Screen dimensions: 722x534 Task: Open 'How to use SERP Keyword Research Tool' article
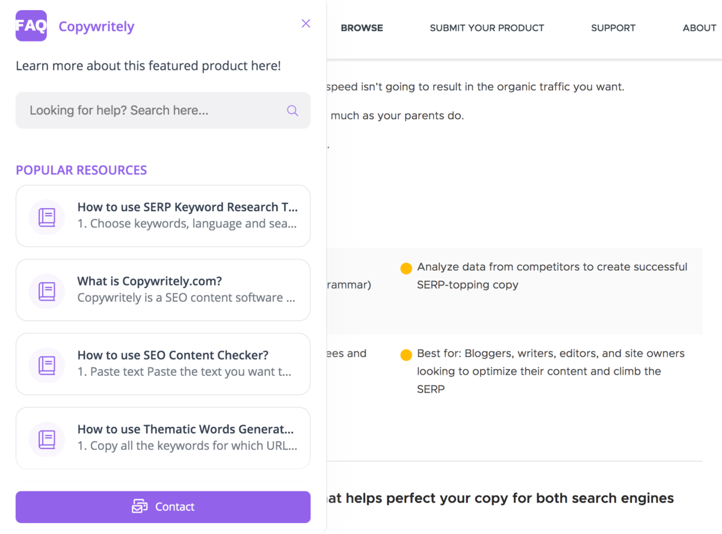click(x=163, y=216)
